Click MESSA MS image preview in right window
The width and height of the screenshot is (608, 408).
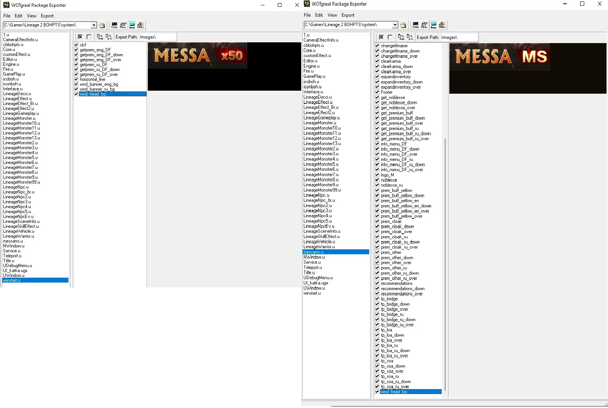tap(499, 57)
